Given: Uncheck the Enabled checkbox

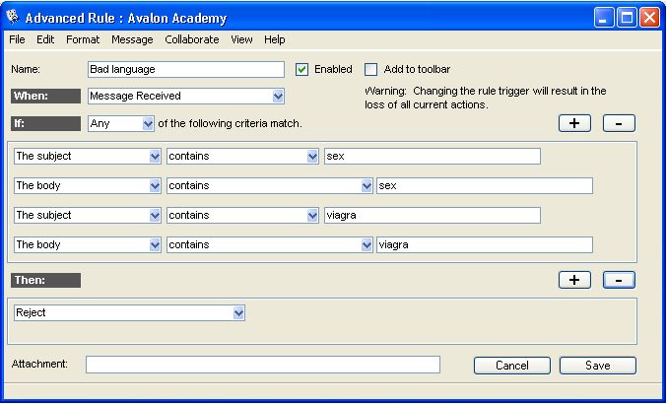Looking at the screenshot, I should pyautogui.click(x=302, y=70).
